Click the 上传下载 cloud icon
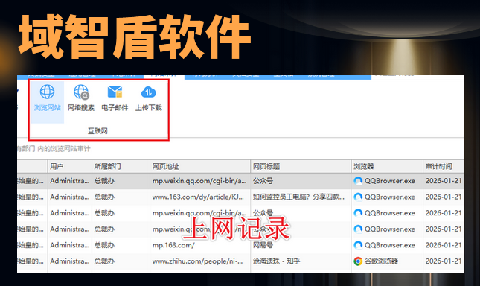This screenshot has width=480, height=286. click(149, 92)
